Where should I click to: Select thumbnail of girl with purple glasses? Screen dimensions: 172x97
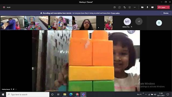tap(84, 23)
